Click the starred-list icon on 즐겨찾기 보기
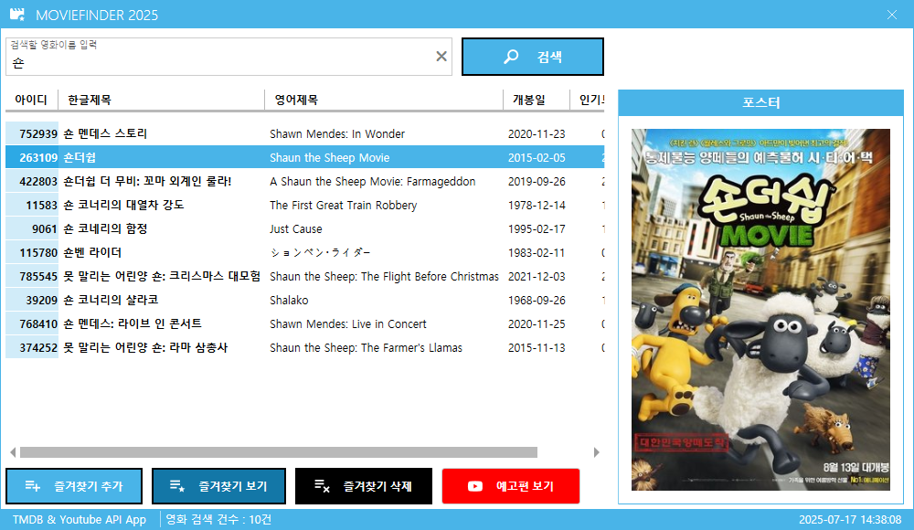The height and width of the screenshot is (530, 914). (177, 486)
